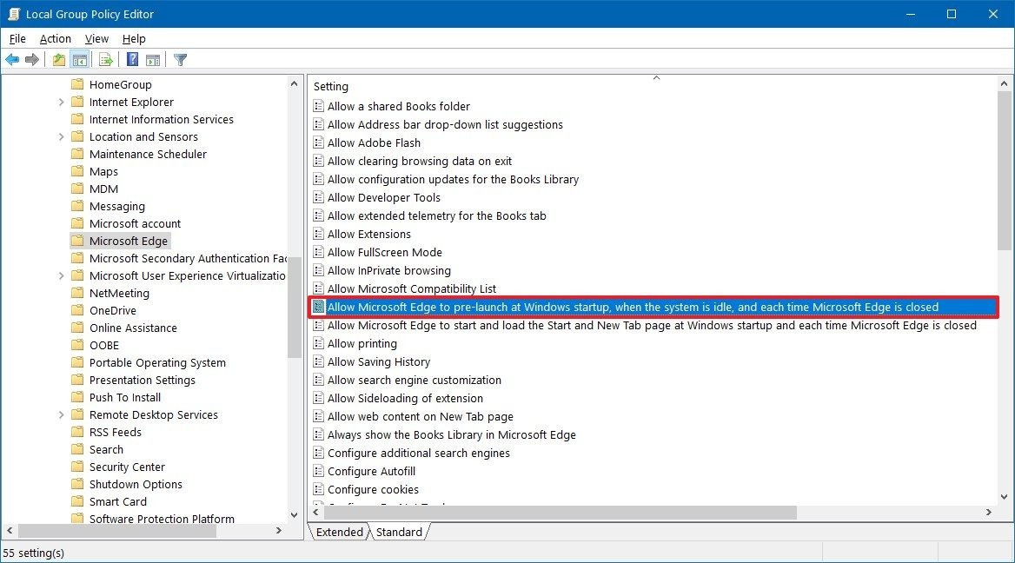Click the Smart Card folder icon
1015x563 pixels.
[x=77, y=501]
